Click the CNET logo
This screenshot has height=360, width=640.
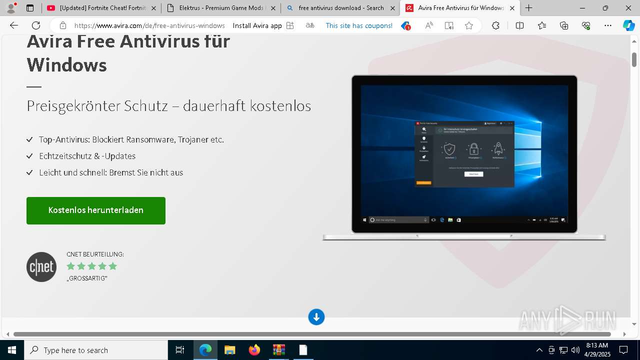click(41, 267)
